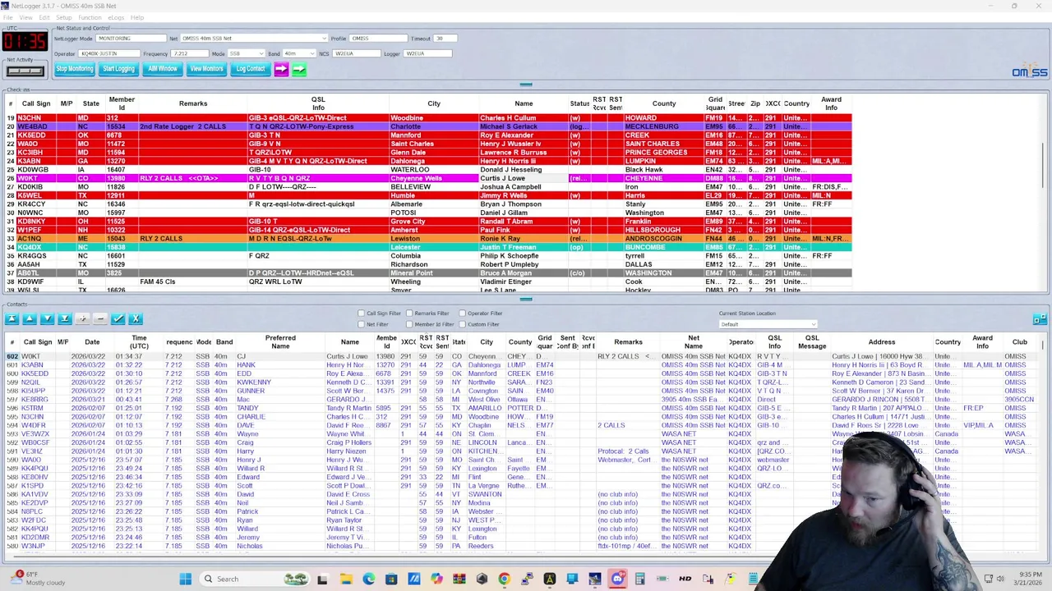Open the Mode dropdown showing SSB
The height and width of the screenshot is (591, 1052).
click(246, 53)
